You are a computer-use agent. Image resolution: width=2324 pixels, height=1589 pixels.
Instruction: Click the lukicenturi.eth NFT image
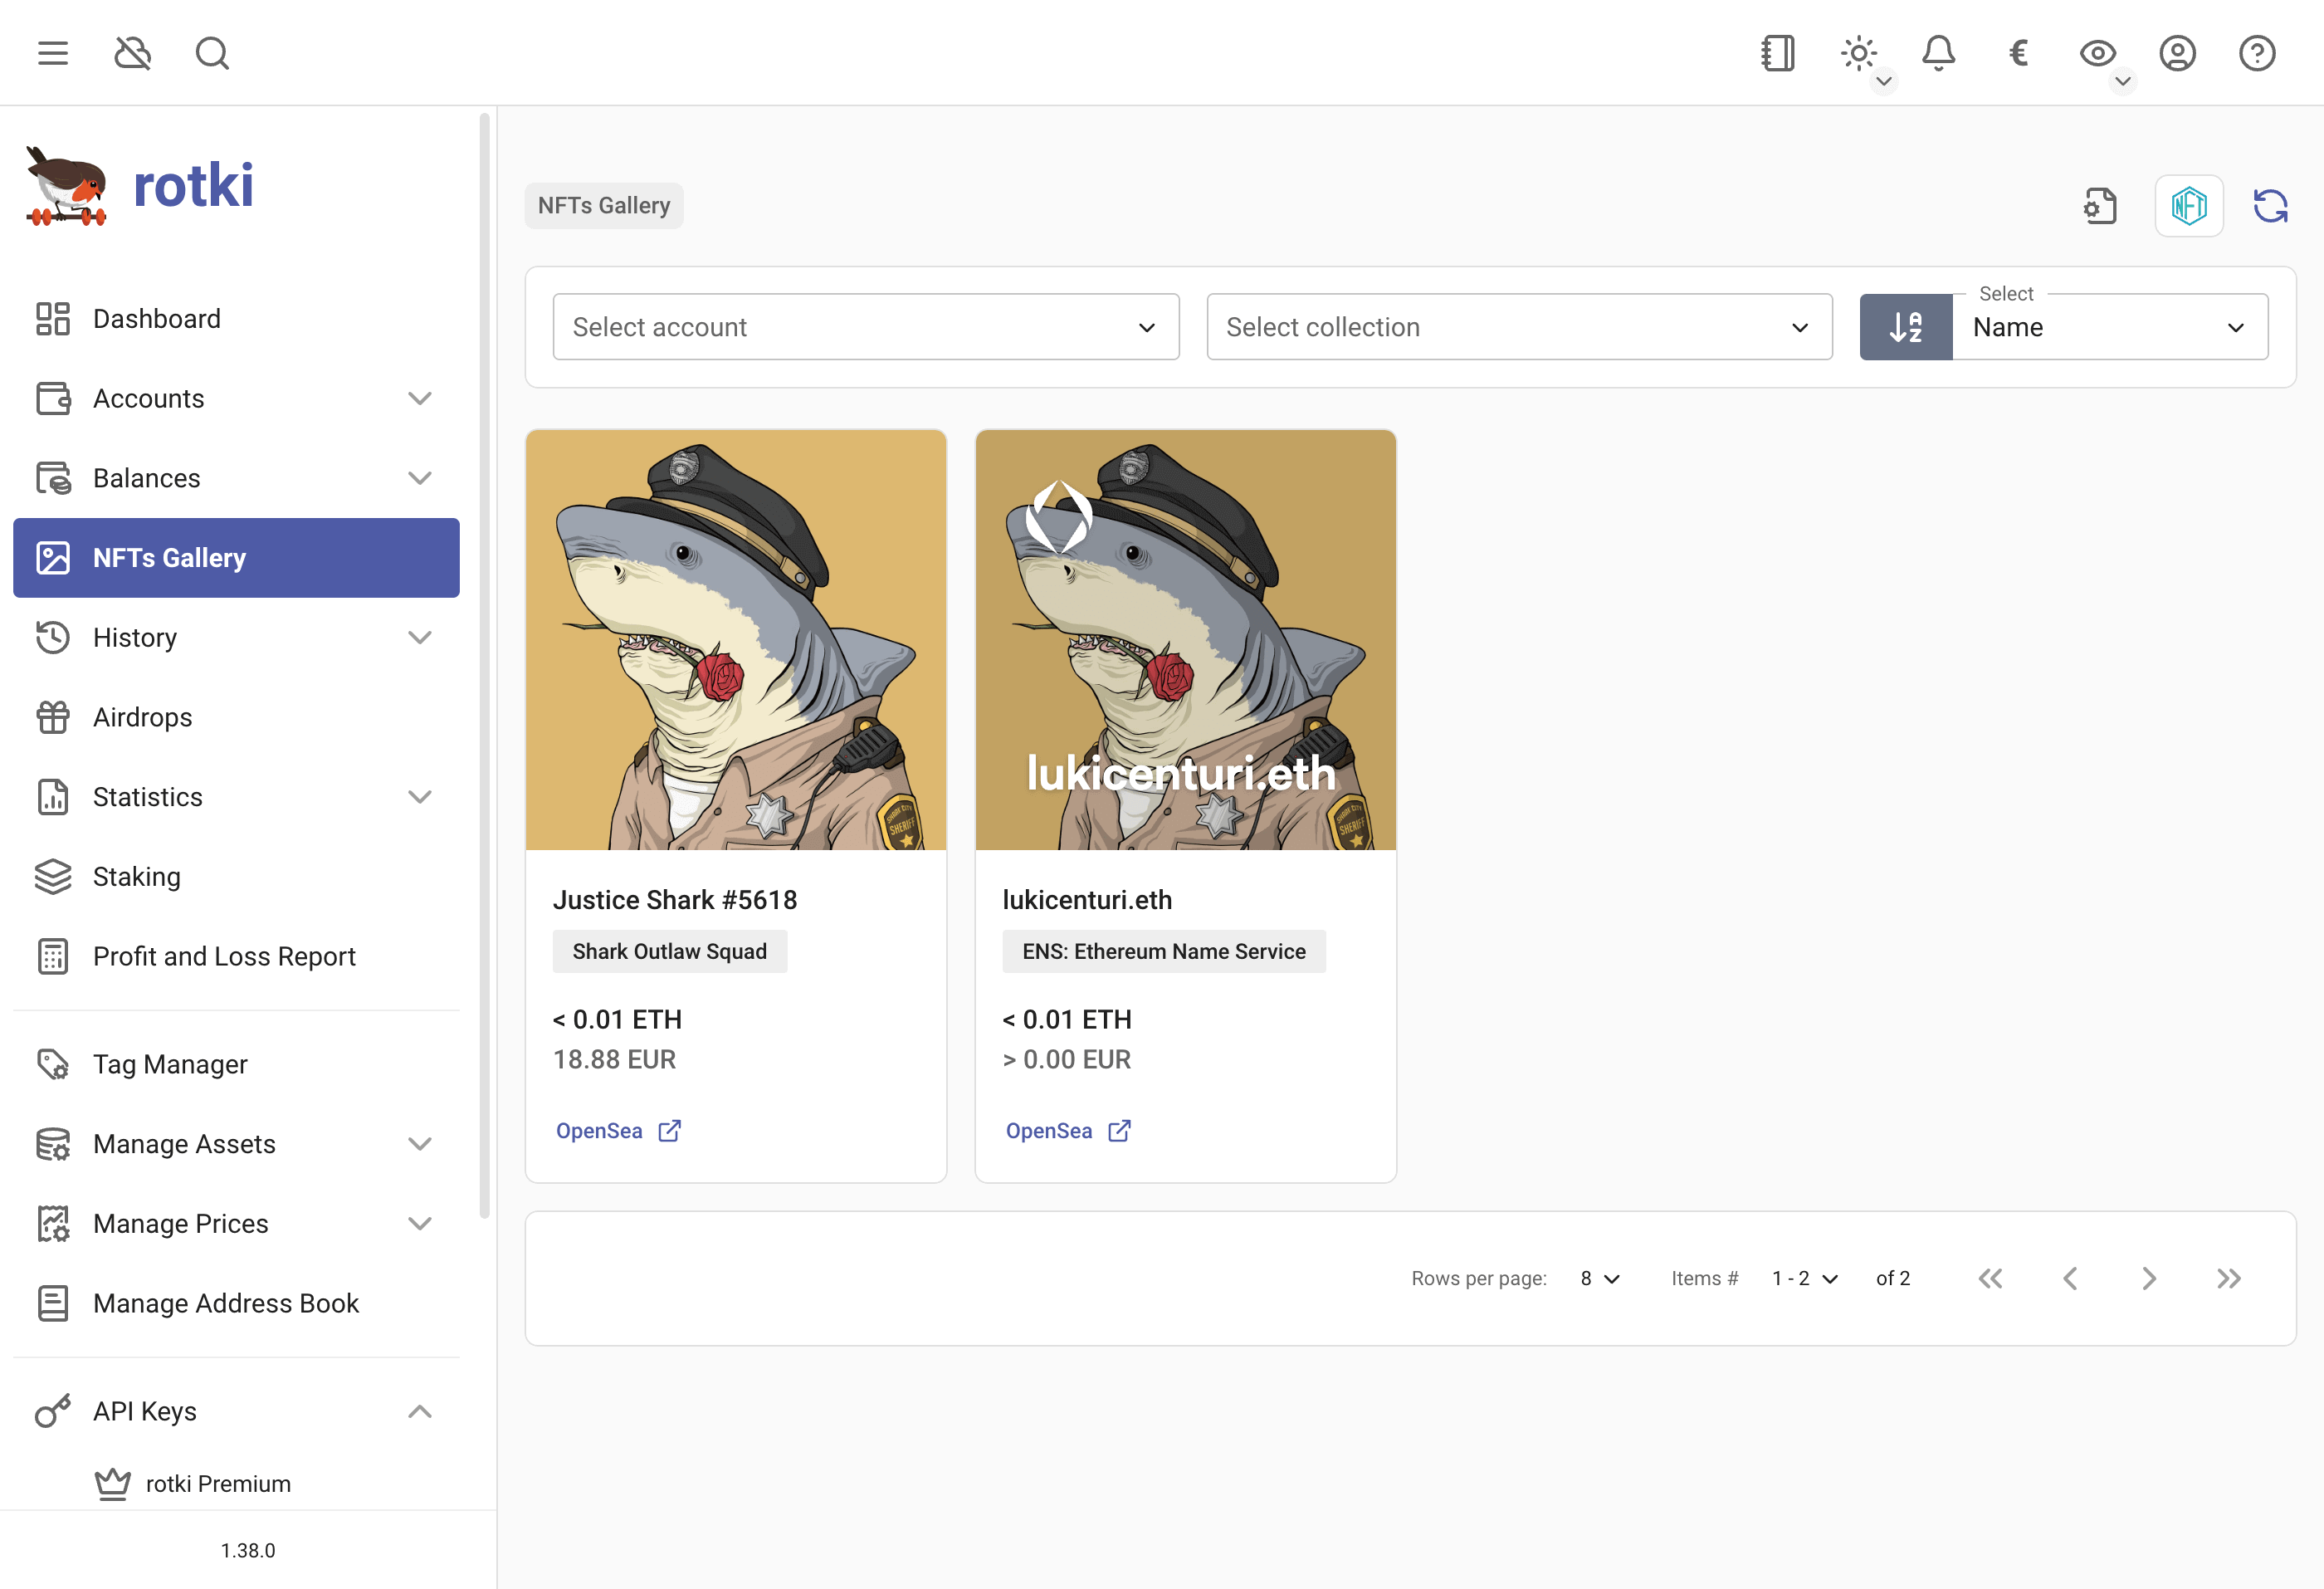click(x=1186, y=640)
